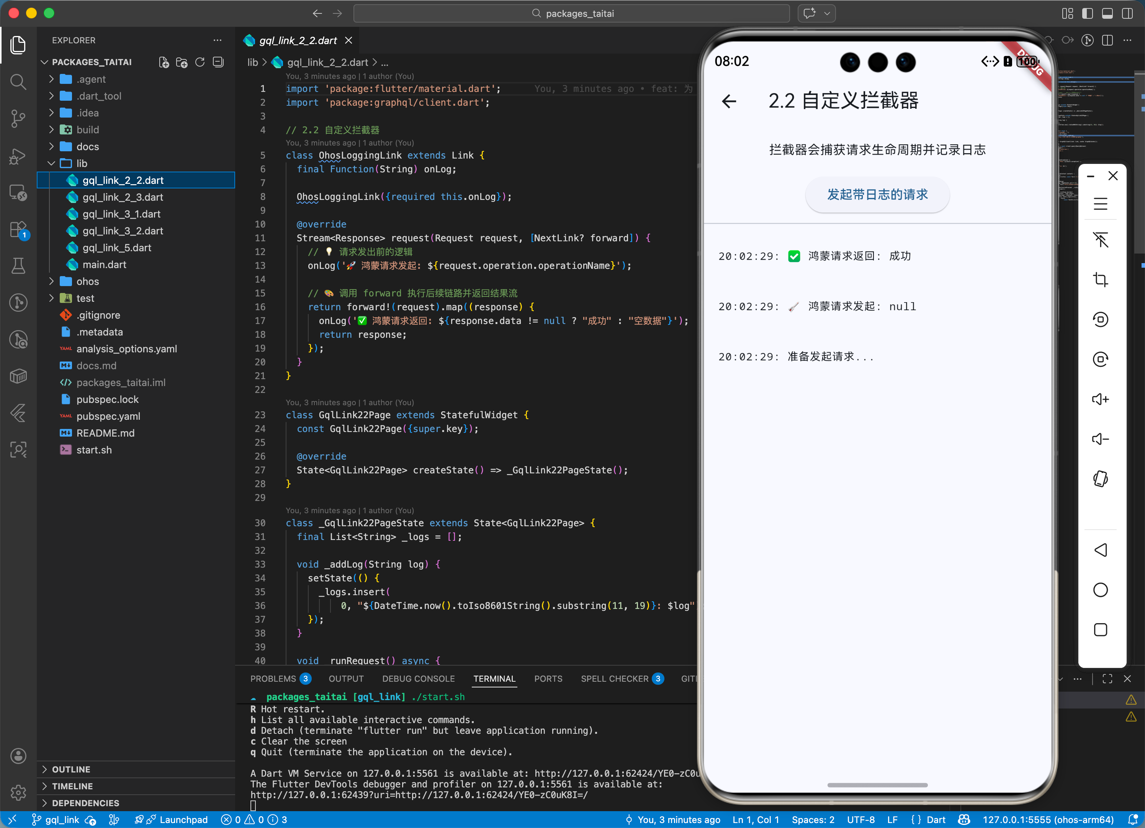Switch to the PROBLEMS tab
This screenshot has height=828, width=1145.
point(273,679)
